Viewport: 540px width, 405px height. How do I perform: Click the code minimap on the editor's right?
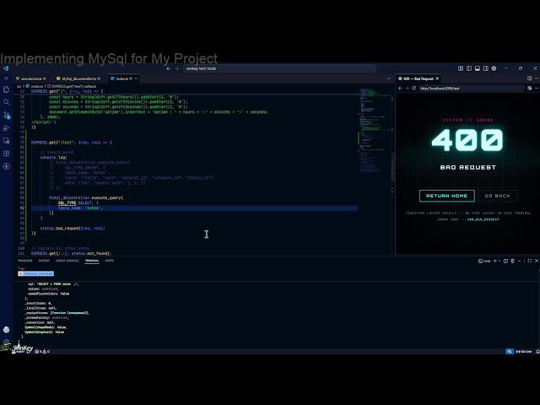pyautogui.click(x=374, y=131)
